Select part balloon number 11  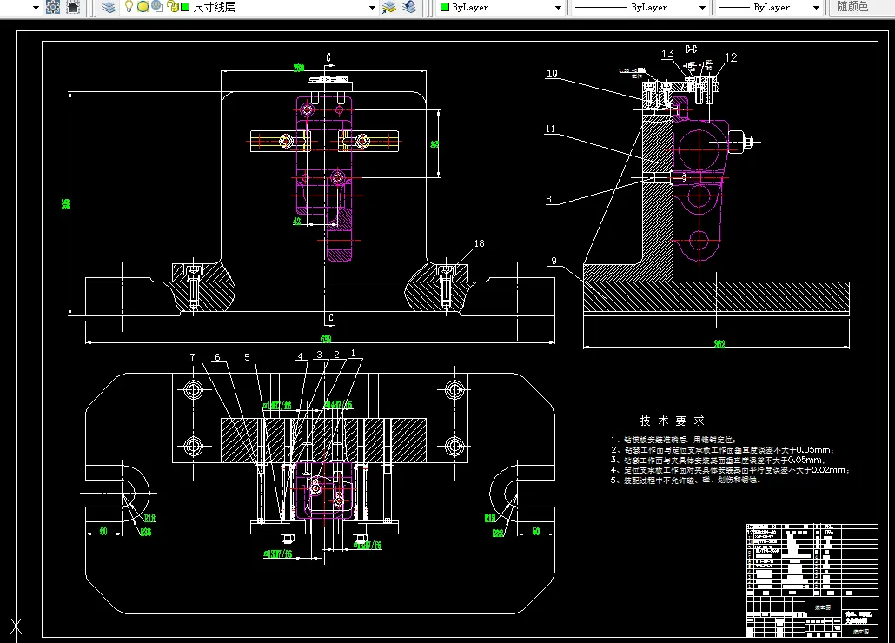[x=550, y=129]
